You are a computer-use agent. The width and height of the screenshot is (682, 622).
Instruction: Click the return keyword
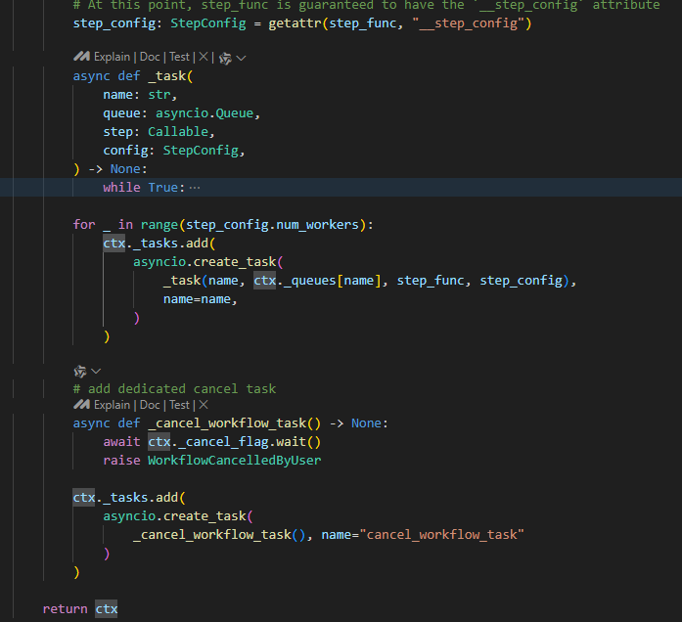66,609
